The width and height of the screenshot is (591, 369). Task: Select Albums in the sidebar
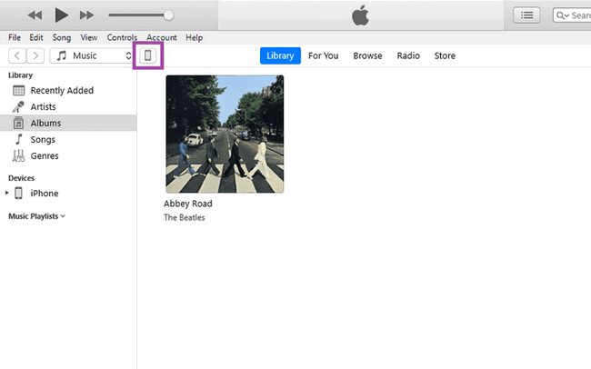click(68, 123)
